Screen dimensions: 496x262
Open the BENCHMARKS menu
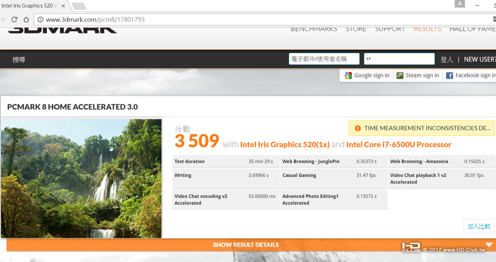point(314,29)
